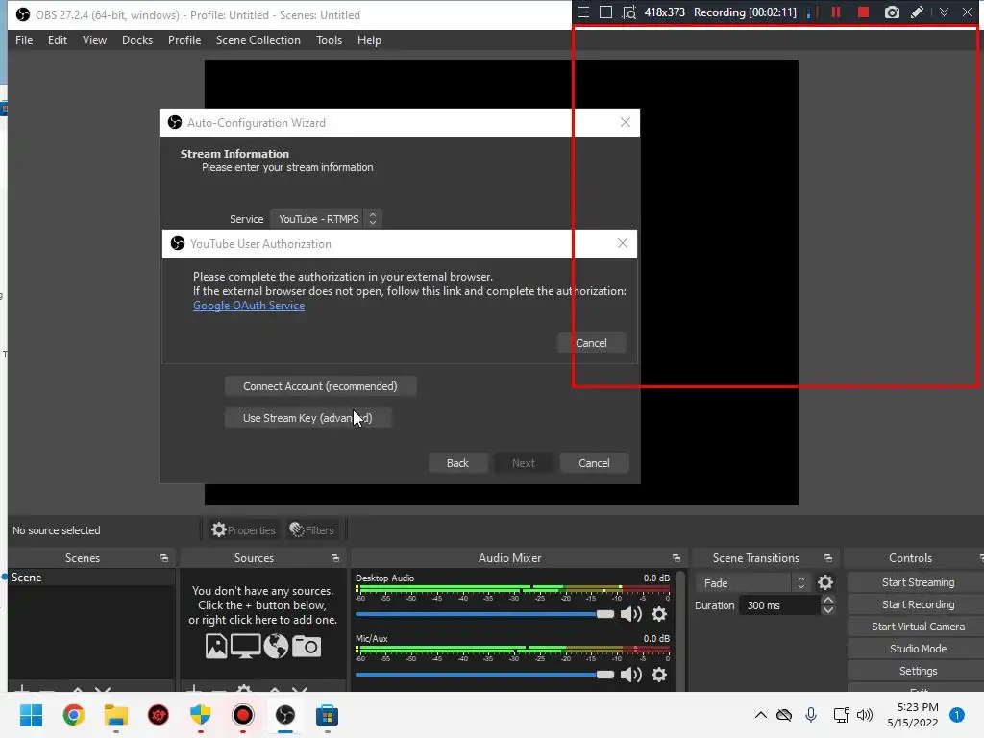Open the File menu
Screen dimensions: 984x738
(24, 40)
